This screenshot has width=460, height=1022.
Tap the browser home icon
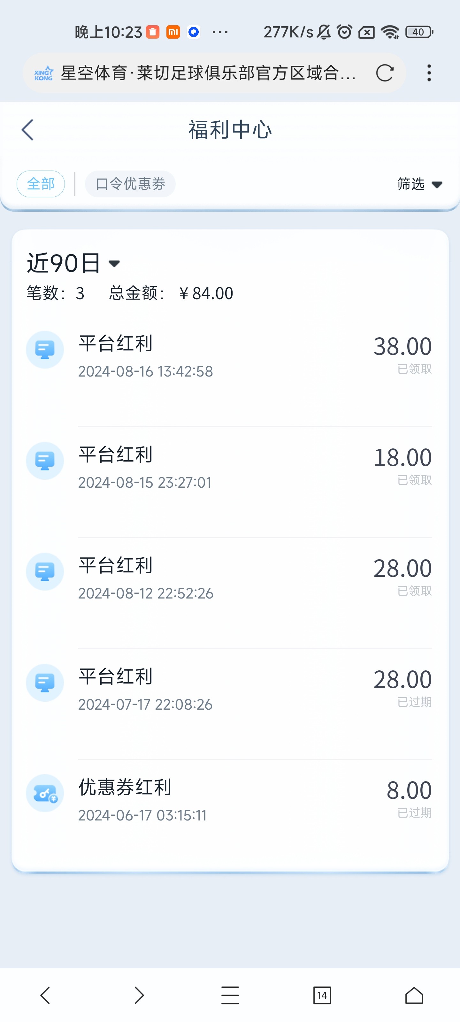click(414, 995)
